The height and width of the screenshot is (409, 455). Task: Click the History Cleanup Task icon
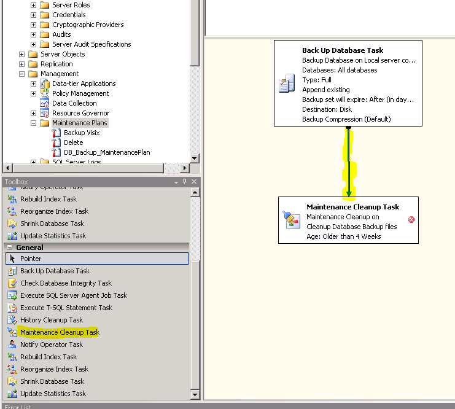[x=12, y=320]
